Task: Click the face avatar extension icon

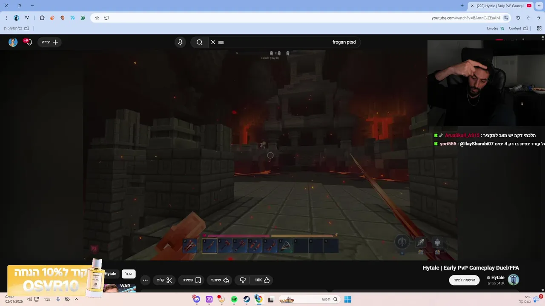Action: 63,18
